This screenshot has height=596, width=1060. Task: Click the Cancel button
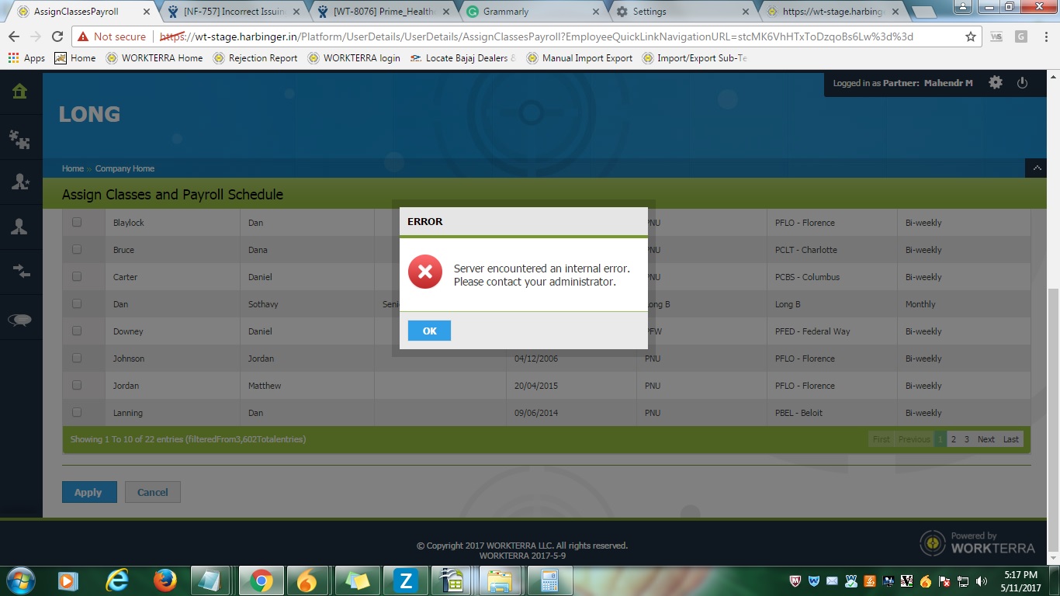[153, 492]
